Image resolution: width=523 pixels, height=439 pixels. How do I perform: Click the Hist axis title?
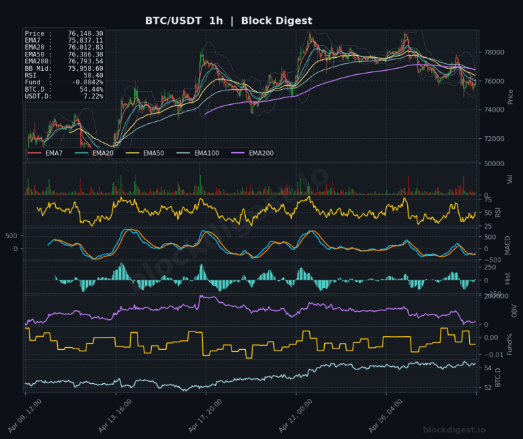pos(507,278)
